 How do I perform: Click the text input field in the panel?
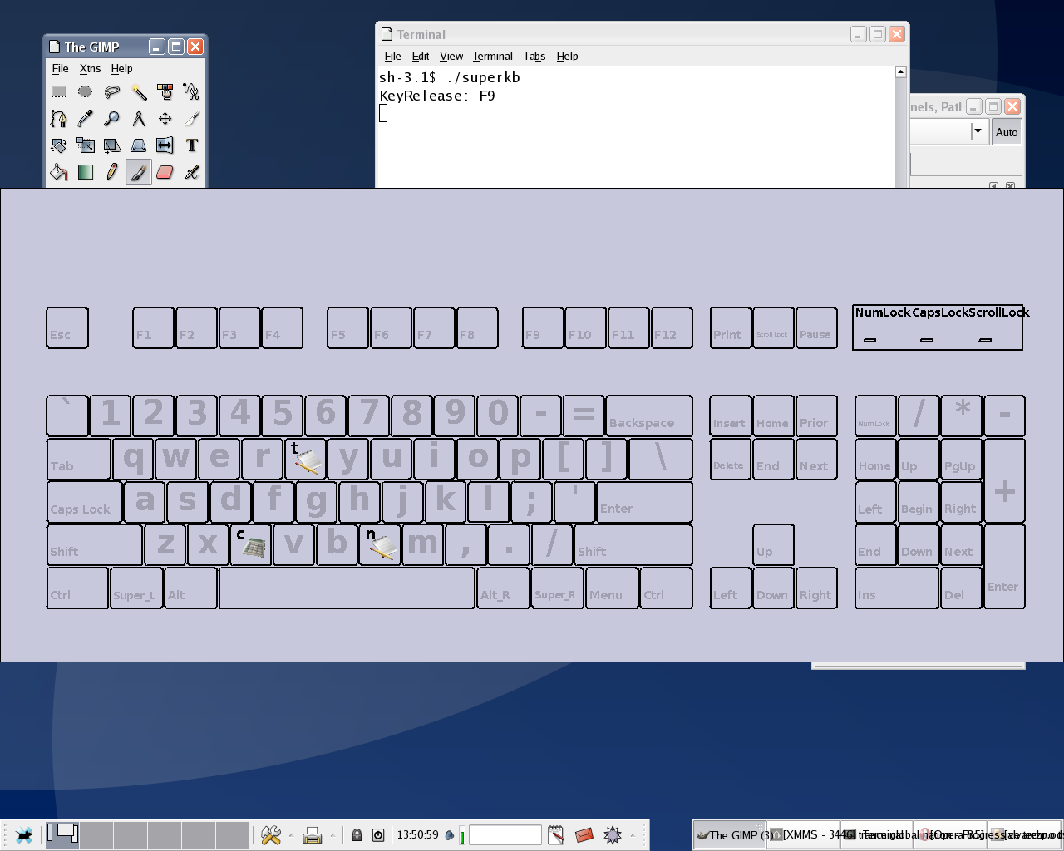[x=505, y=835]
